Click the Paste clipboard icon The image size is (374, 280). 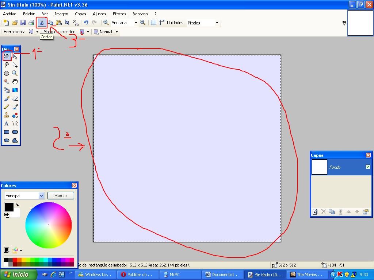[x=59, y=23]
